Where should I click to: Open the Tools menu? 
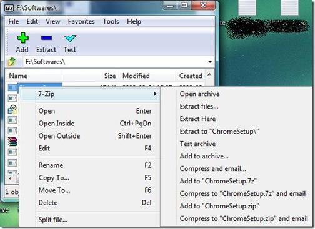111,21
